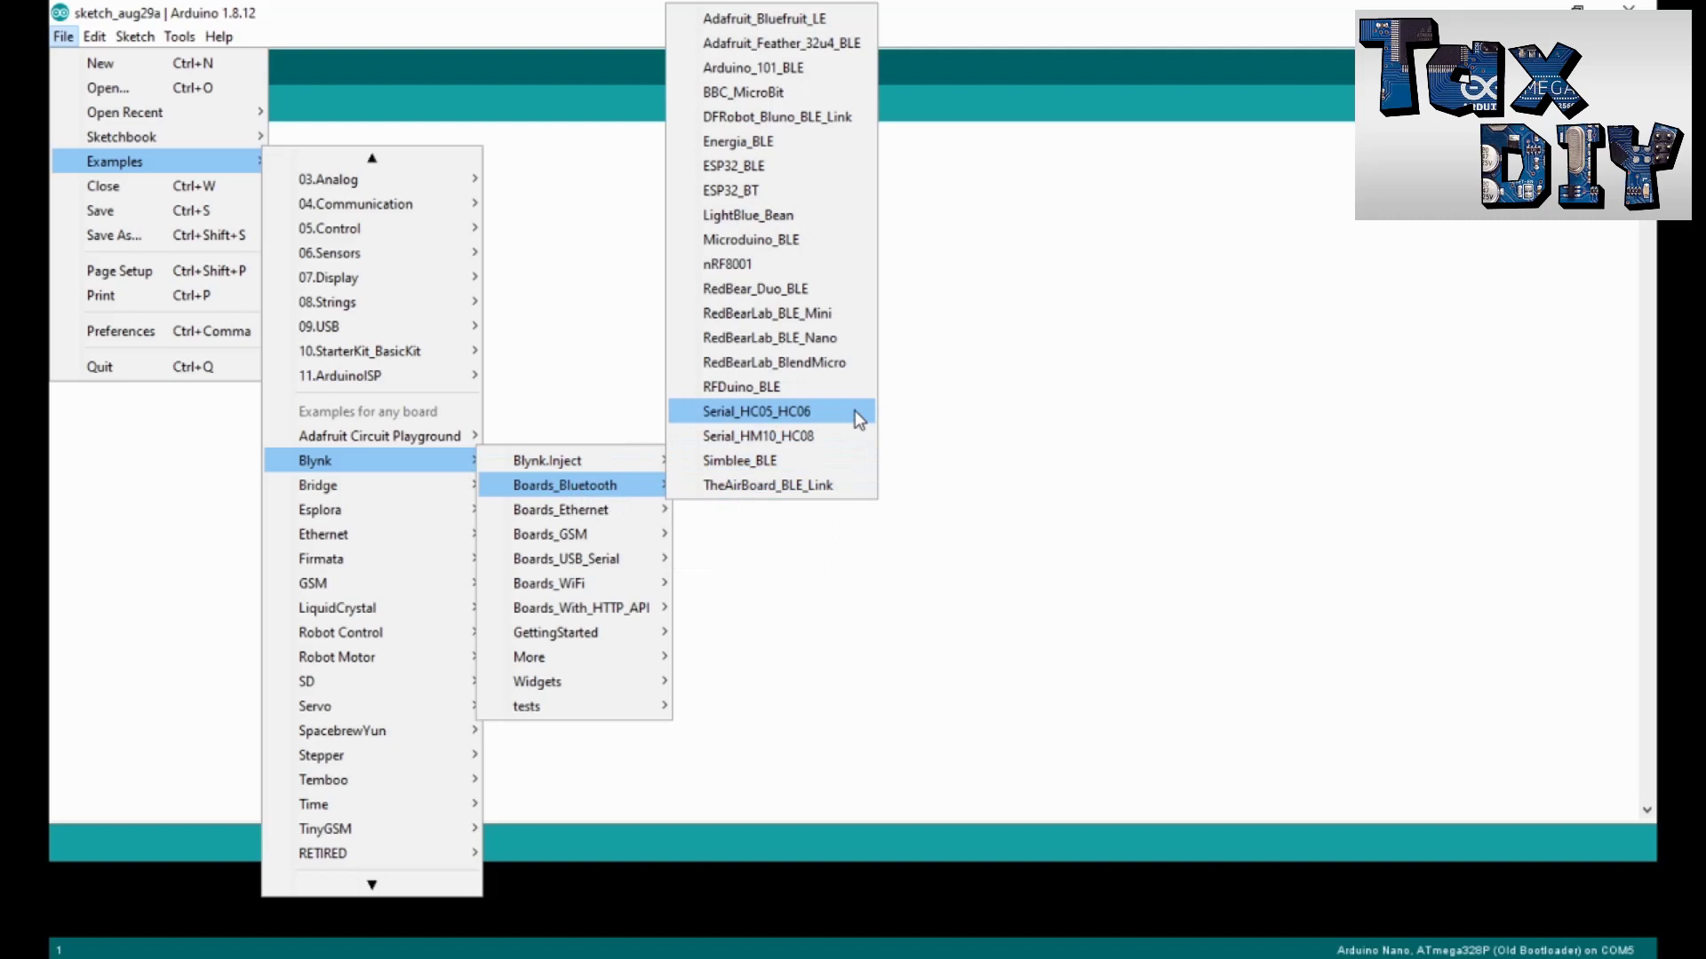The width and height of the screenshot is (1706, 959).
Task: Expand Esplora library examples
Action: pos(372,510)
